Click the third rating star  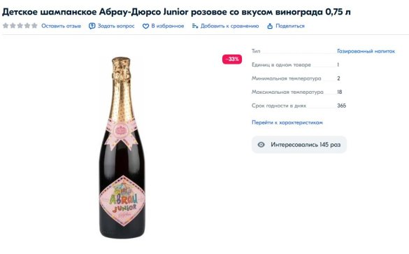tap(20, 26)
